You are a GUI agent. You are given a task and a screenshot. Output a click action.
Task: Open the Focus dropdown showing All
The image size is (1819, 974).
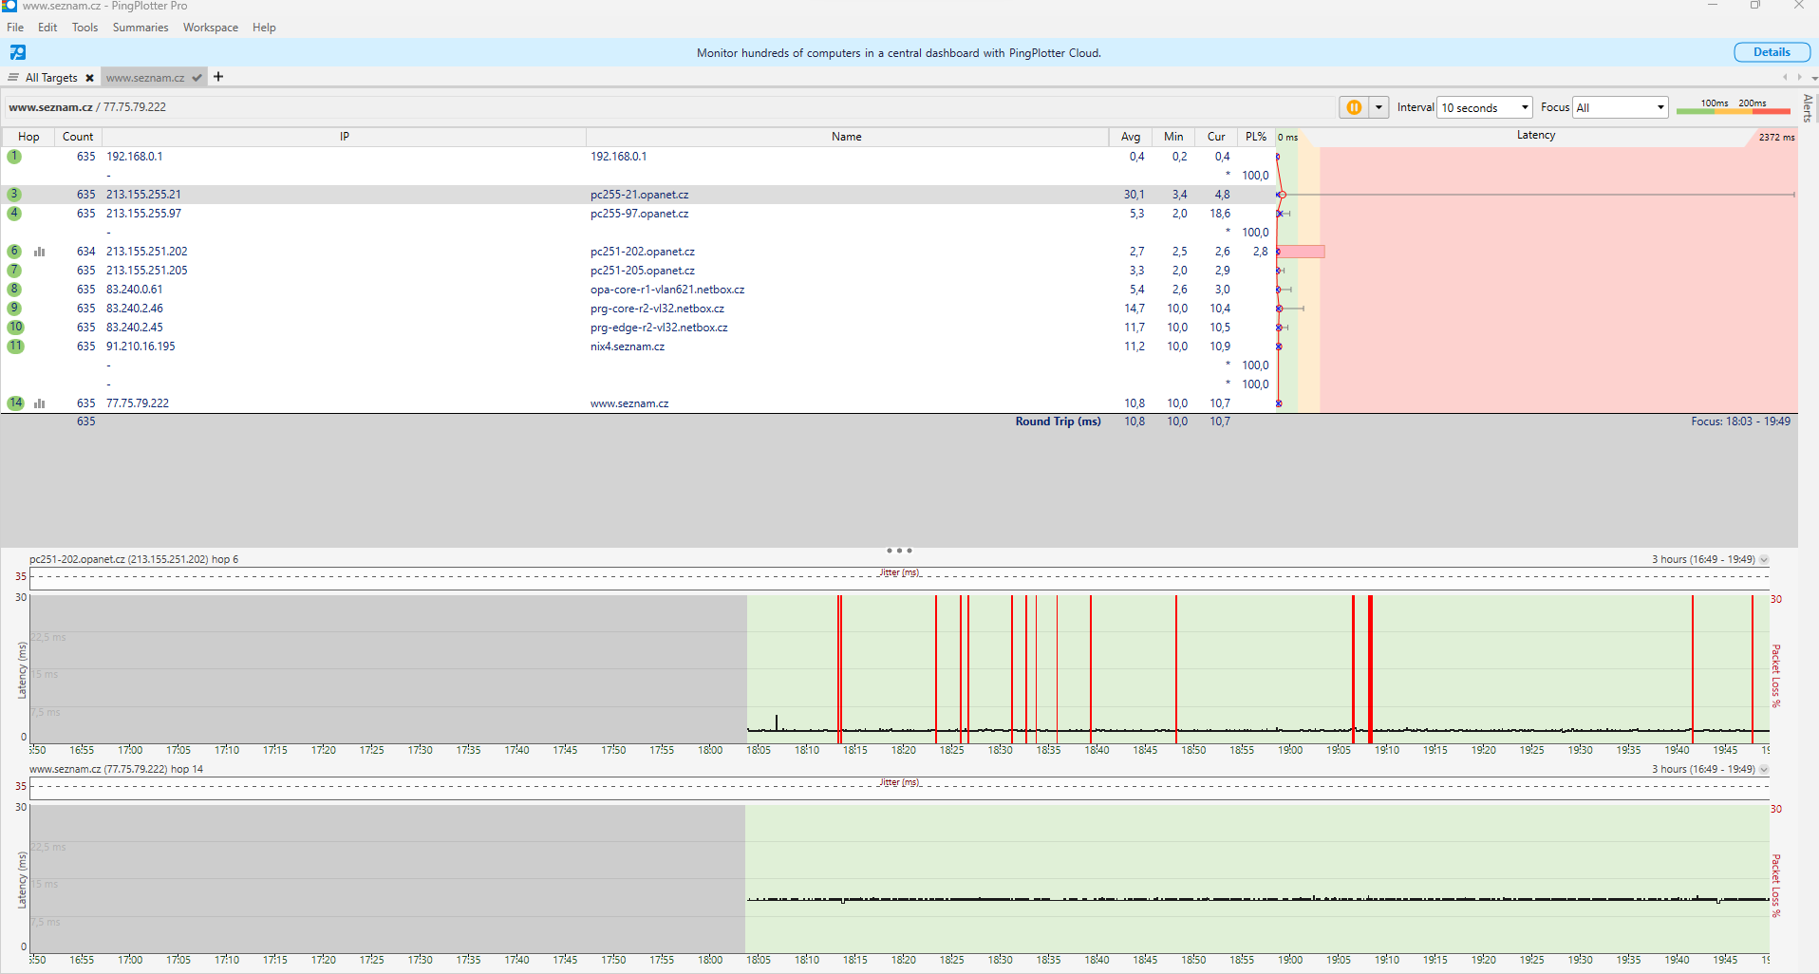tap(1620, 107)
